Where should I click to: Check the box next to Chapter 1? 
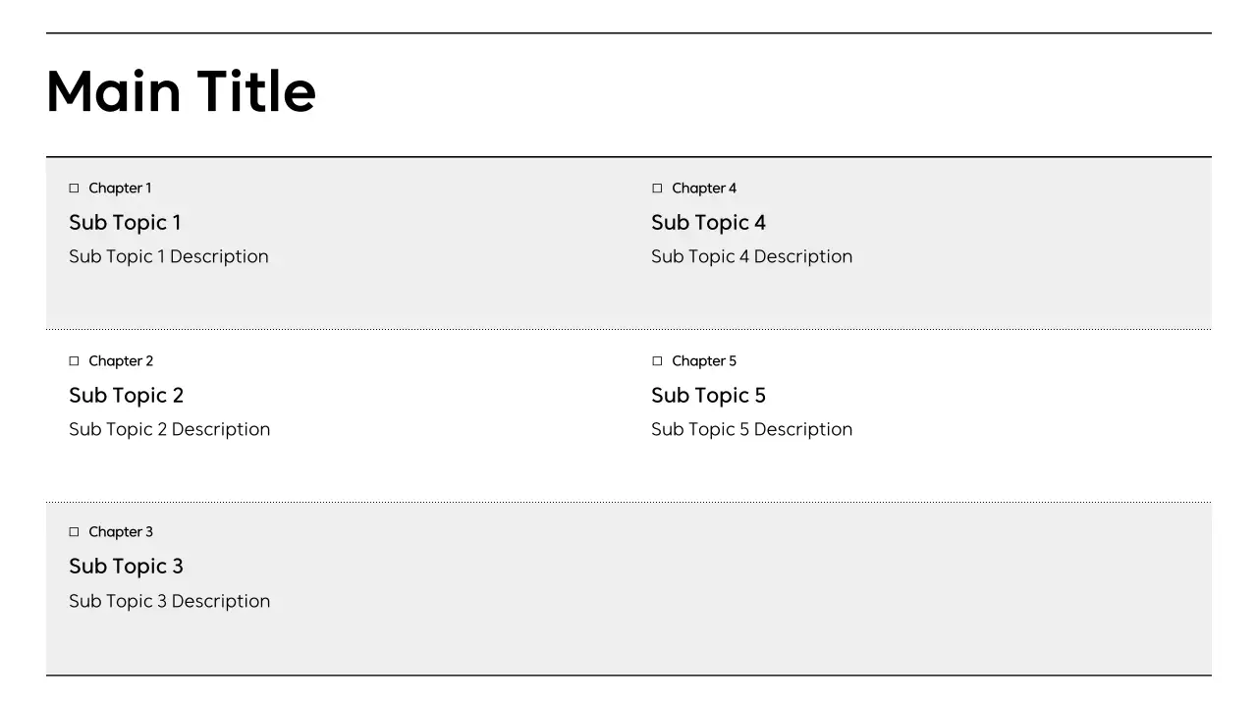pos(74,189)
